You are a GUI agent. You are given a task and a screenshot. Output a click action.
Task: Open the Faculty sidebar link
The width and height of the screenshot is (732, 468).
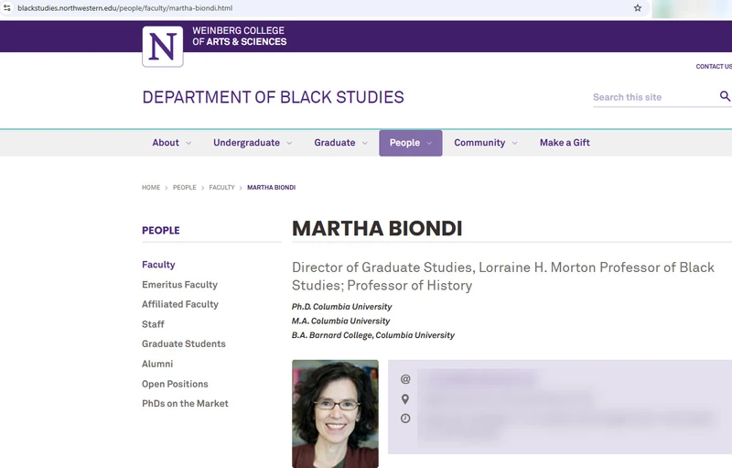[158, 265]
